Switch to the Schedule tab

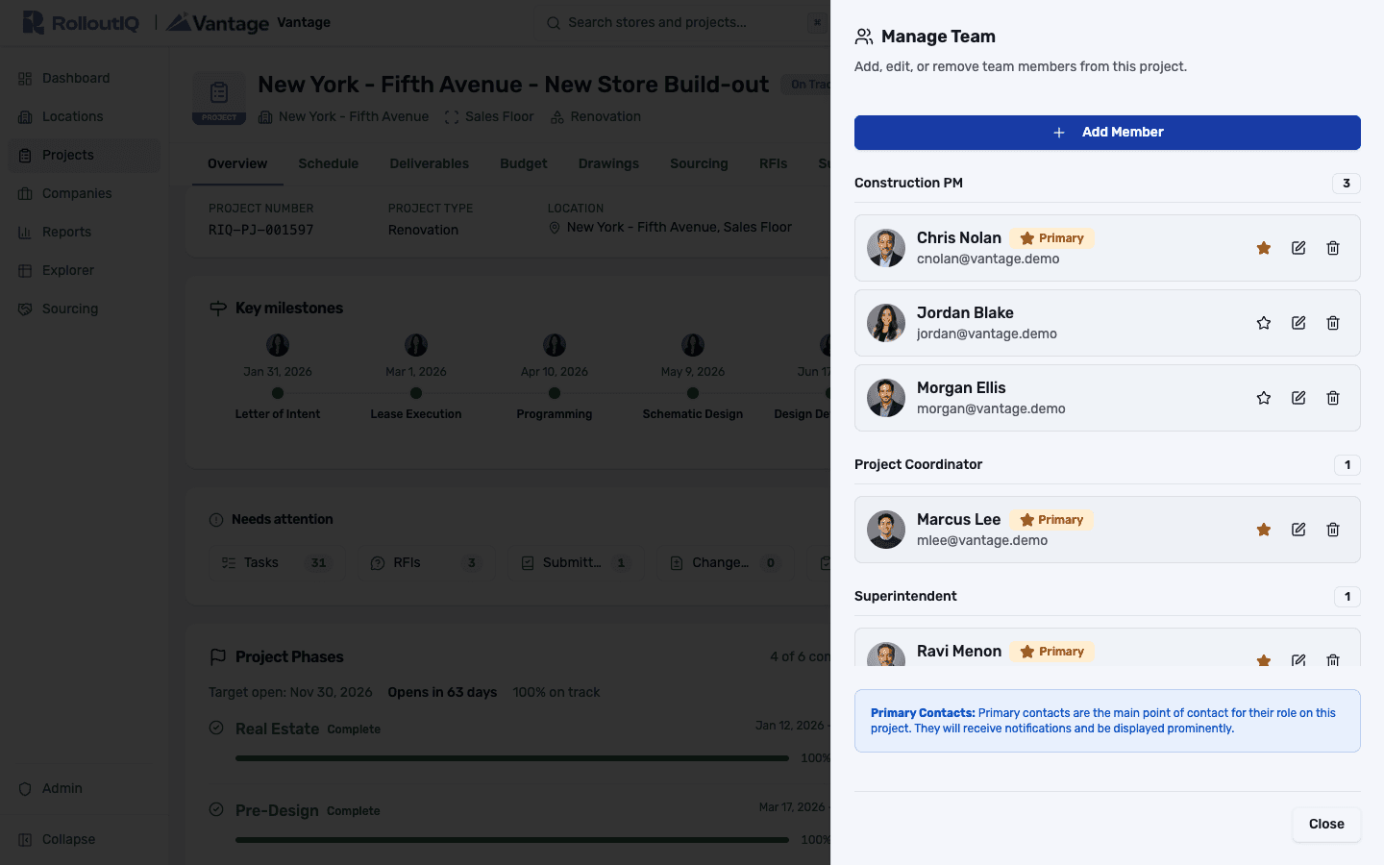point(328,164)
